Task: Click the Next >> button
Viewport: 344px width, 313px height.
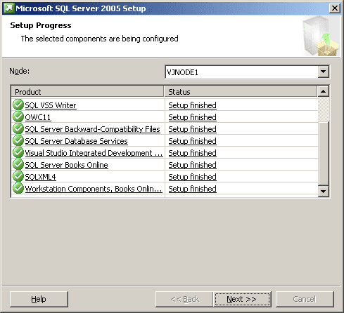Action: click(242, 299)
